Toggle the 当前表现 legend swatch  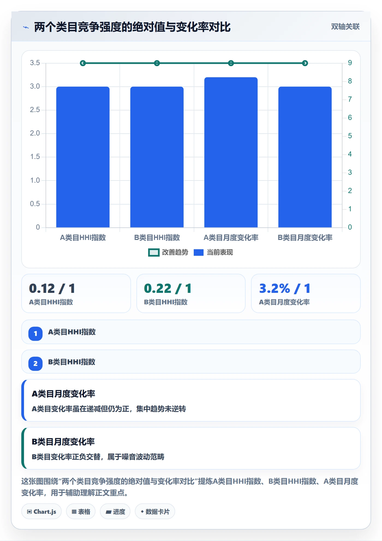click(198, 253)
